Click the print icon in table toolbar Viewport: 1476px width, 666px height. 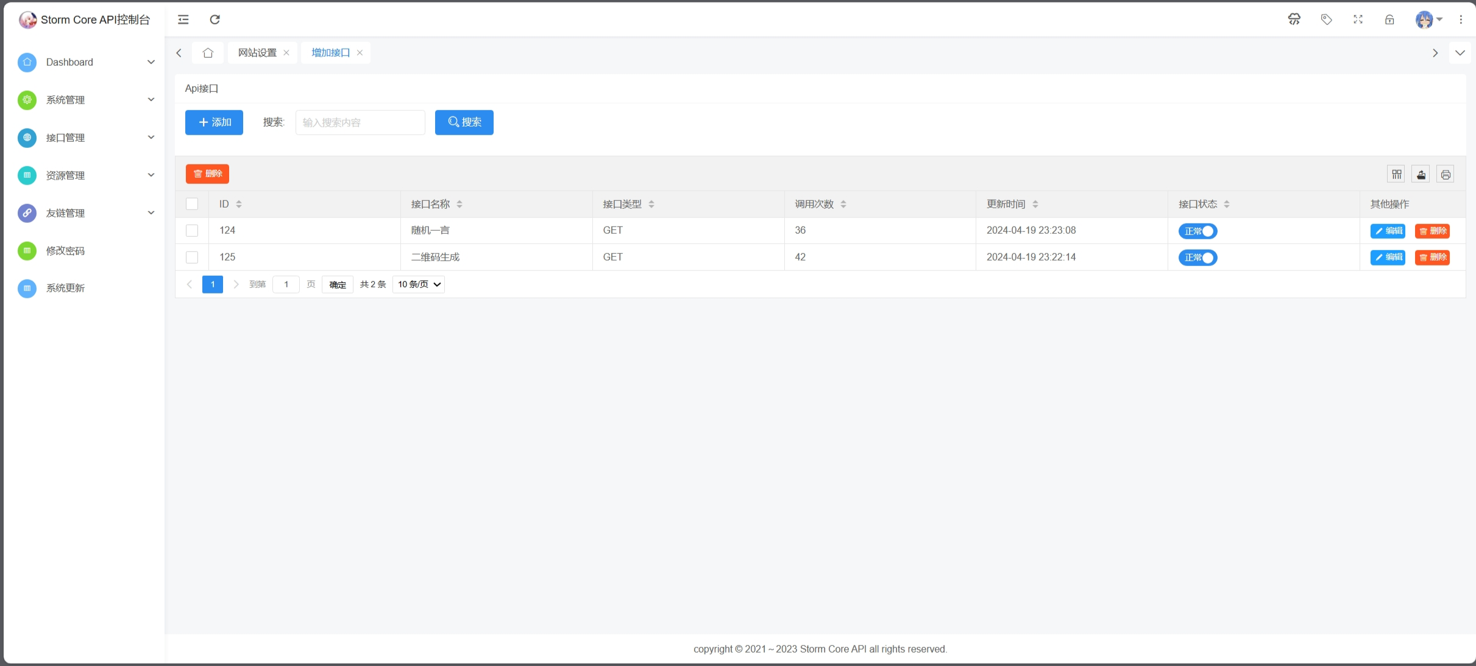click(x=1446, y=174)
